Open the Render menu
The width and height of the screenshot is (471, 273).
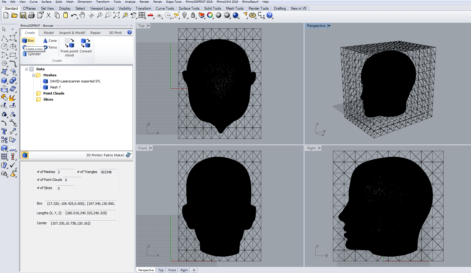pos(144,2)
